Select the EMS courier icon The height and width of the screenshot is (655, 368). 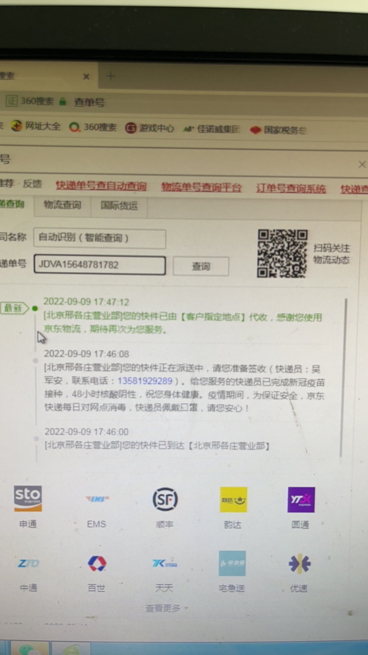[x=97, y=499]
